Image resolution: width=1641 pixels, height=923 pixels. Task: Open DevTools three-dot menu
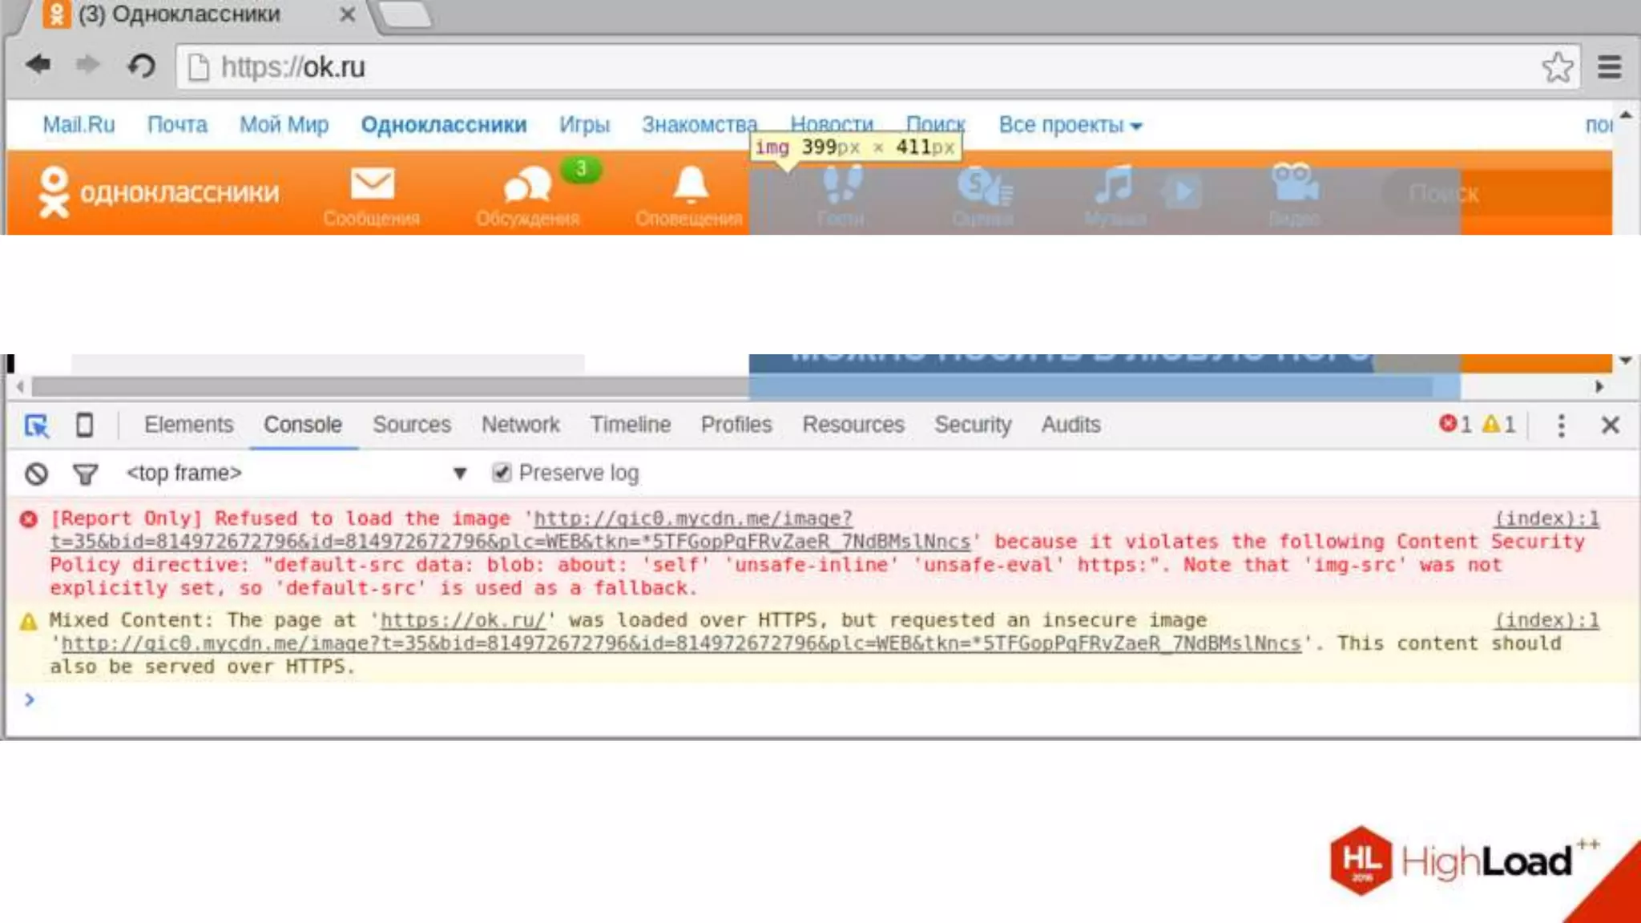coord(1561,425)
